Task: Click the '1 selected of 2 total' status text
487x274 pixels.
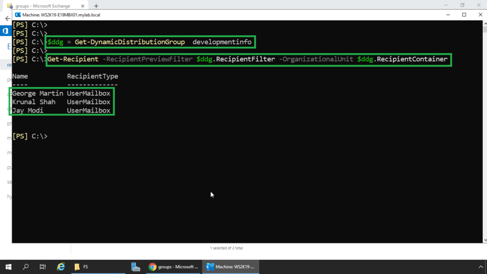Action: [226, 248]
